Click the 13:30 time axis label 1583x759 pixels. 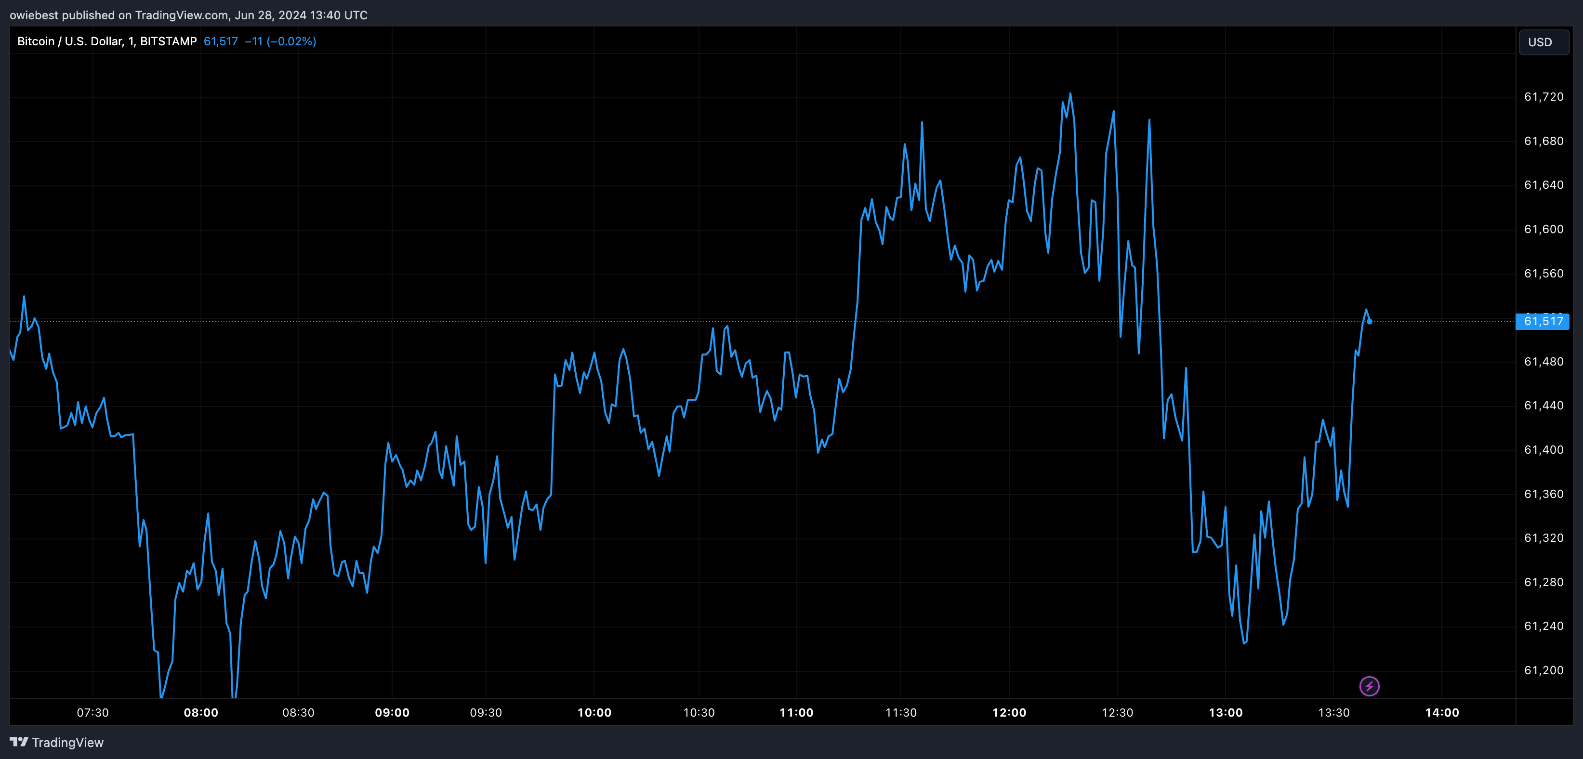click(x=1333, y=712)
